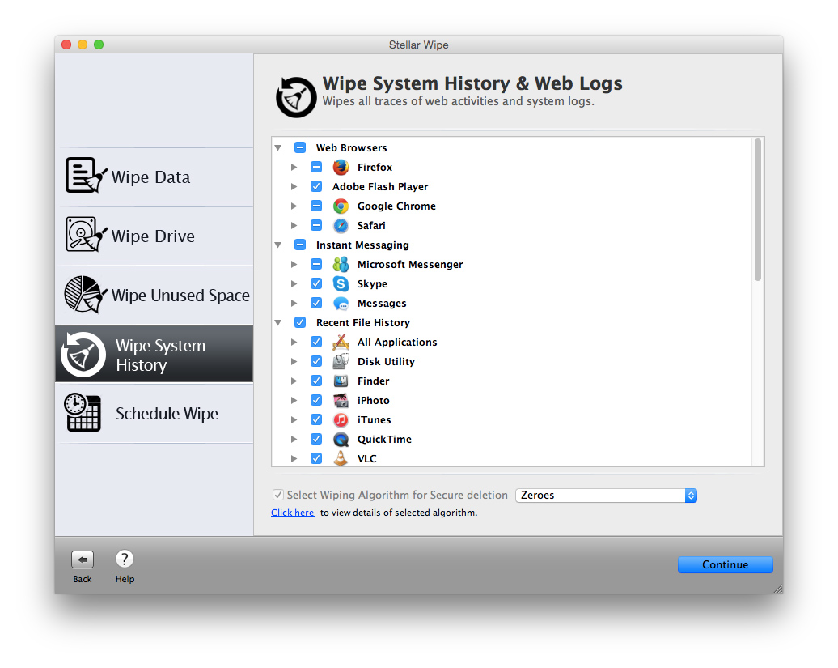Uncheck the Finder checkbox
The height and width of the screenshot is (668, 838).
tap(316, 381)
